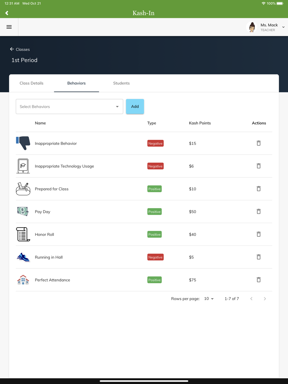Remove the Prepared for Class behavior

[259, 189]
